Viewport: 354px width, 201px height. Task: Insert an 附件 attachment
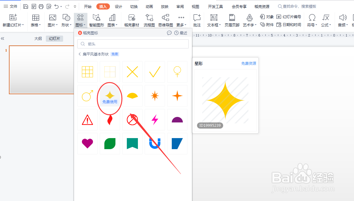point(267,25)
